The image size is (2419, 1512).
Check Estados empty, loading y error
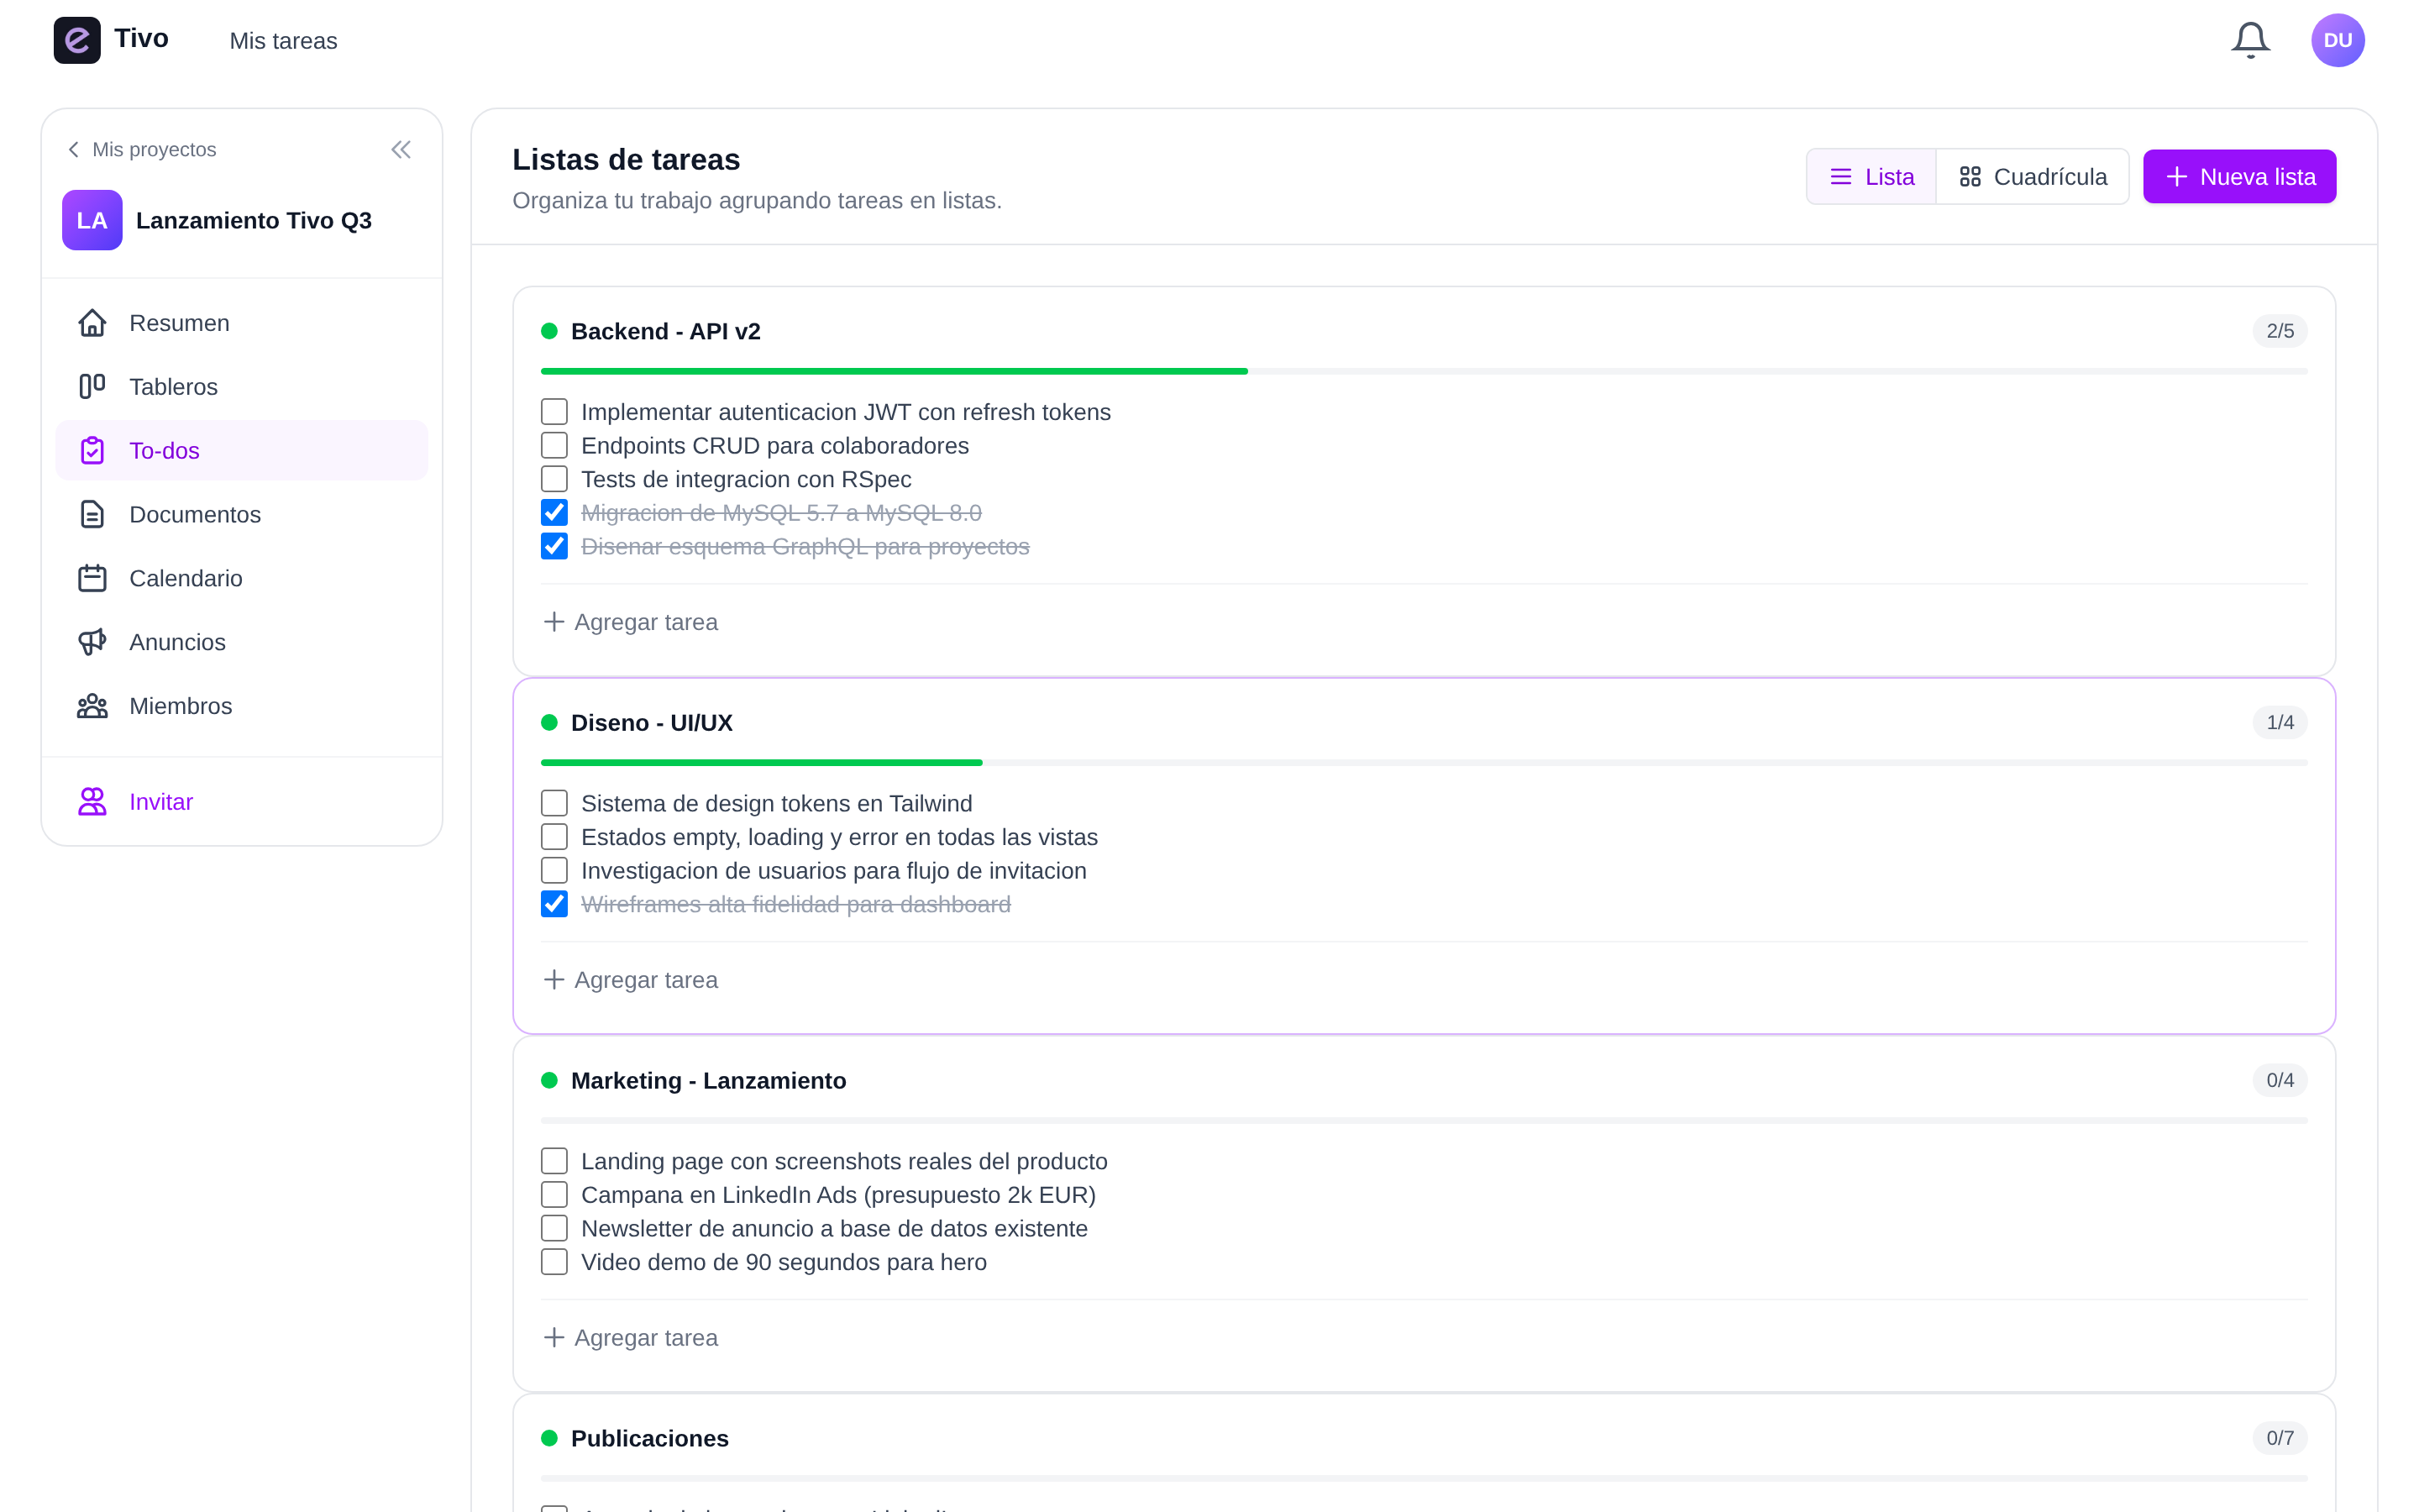click(554, 837)
